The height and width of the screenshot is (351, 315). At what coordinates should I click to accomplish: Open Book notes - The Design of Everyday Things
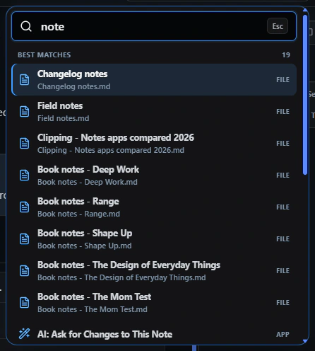pos(154,271)
